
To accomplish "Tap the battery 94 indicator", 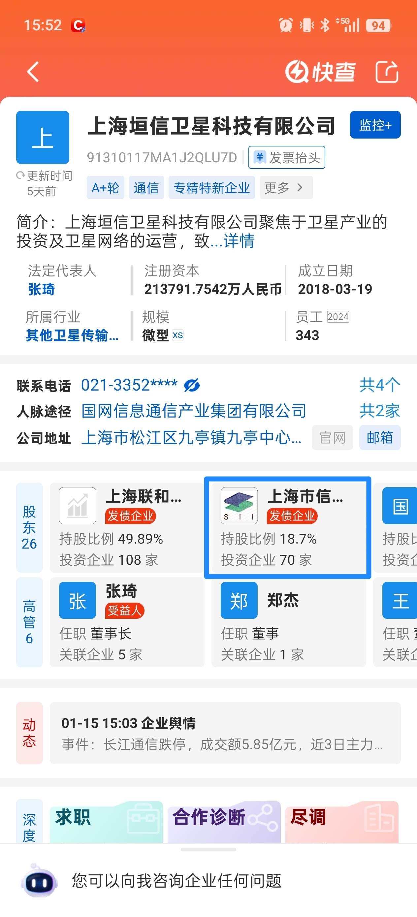I will coord(378,25).
